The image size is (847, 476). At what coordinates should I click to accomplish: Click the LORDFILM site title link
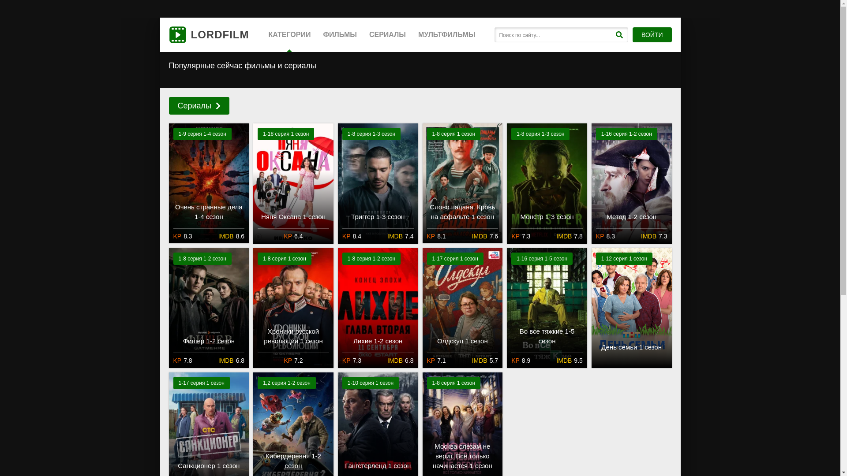pos(220,35)
